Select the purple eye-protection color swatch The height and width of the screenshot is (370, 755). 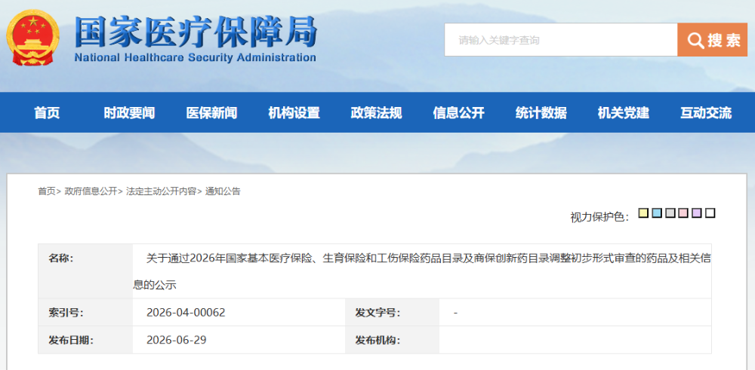(x=696, y=213)
